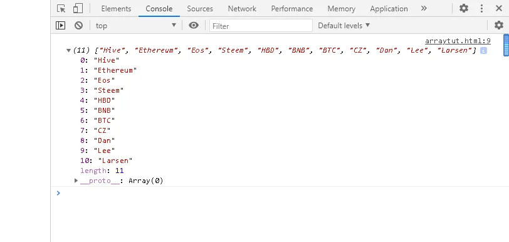Viewport: 509px width, 242px height.
Task: Close the DevTools panel
Action: click(x=499, y=8)
